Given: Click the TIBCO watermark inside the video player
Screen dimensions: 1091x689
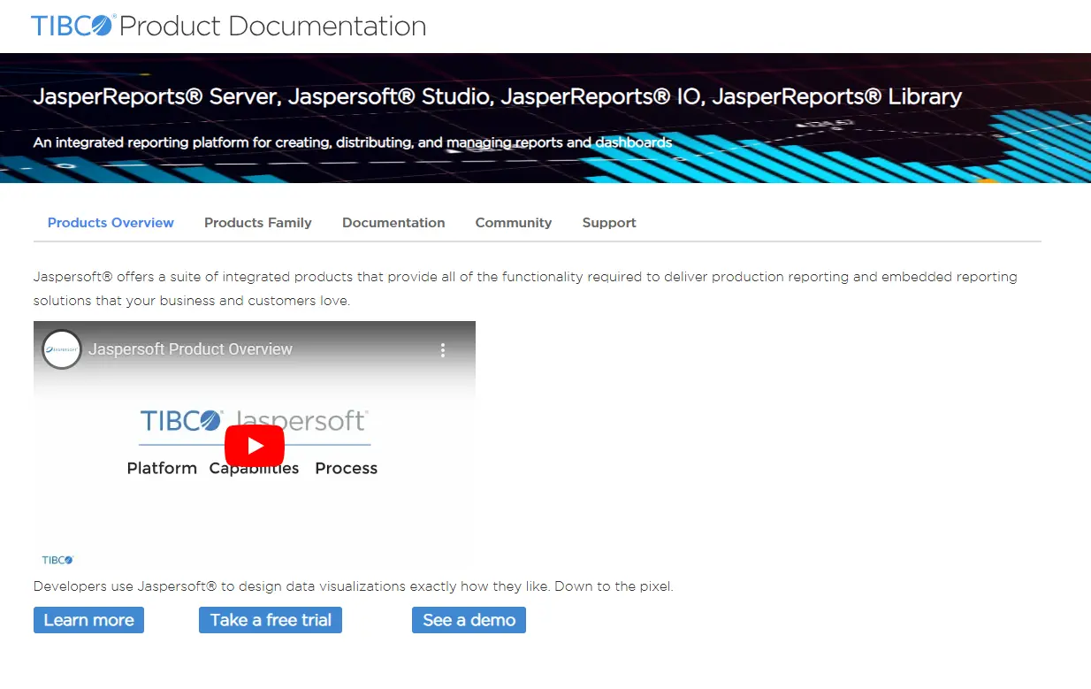Looking at the screenshot, I should [x=57, y=559].
